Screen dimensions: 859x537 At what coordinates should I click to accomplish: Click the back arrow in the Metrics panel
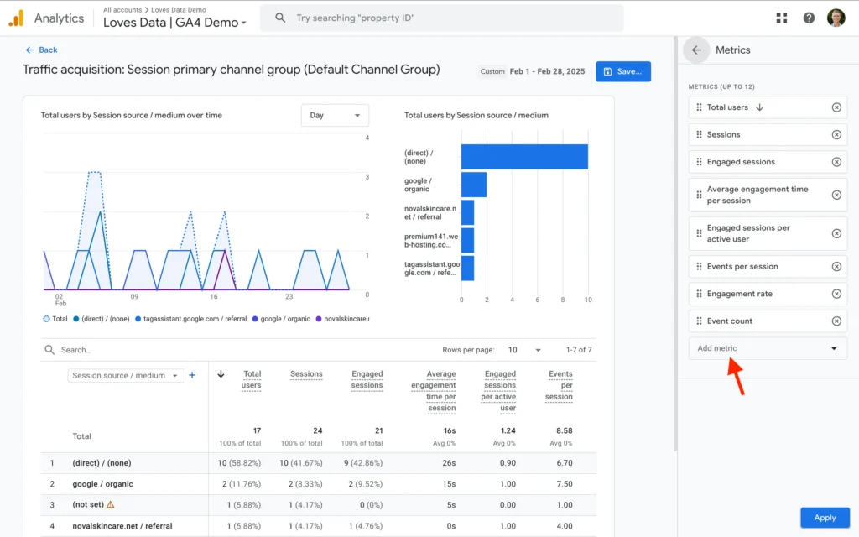[695, 50]
